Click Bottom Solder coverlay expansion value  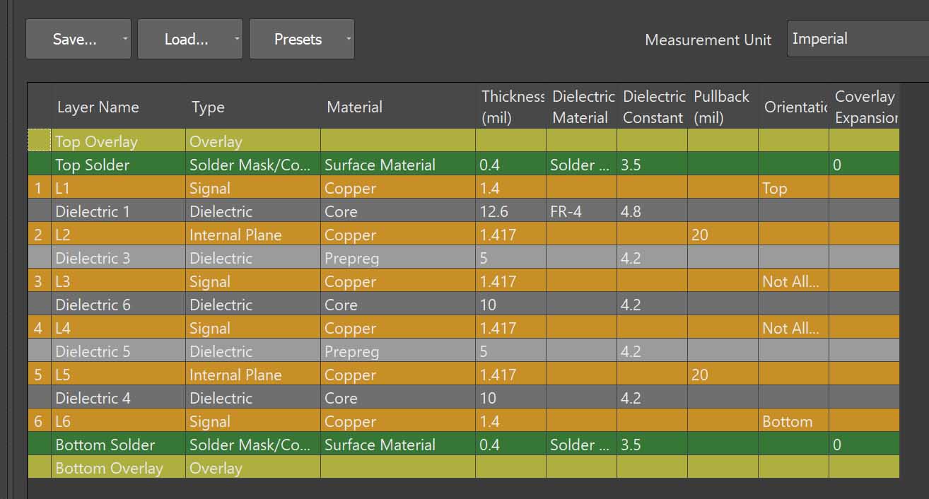coord(837,445)
